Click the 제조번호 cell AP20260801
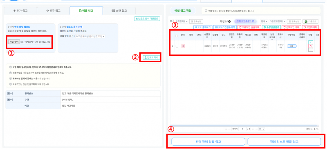Image resolution: width=327 pixels, height=149 pixels. (x=264, y=46)
